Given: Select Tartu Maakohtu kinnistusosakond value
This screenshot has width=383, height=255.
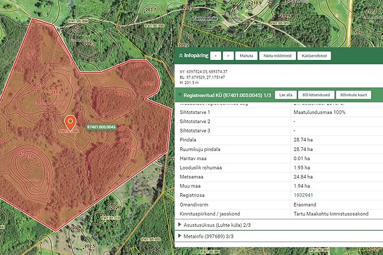Looking at the screenshot, I should (x=331, y=214).
